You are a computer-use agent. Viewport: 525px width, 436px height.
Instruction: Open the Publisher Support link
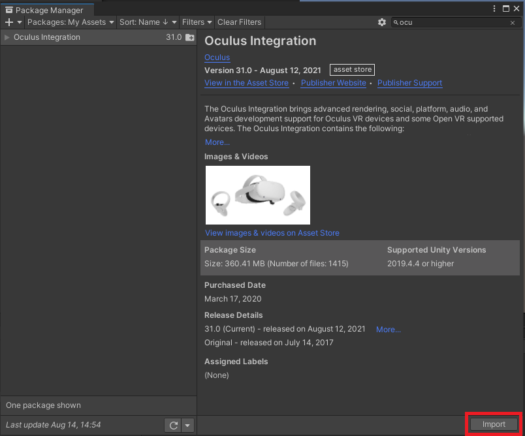409,83
